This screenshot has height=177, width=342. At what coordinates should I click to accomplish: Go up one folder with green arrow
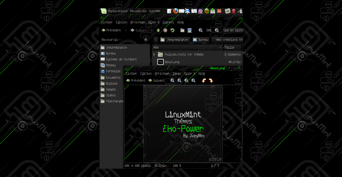click(158, 30)
